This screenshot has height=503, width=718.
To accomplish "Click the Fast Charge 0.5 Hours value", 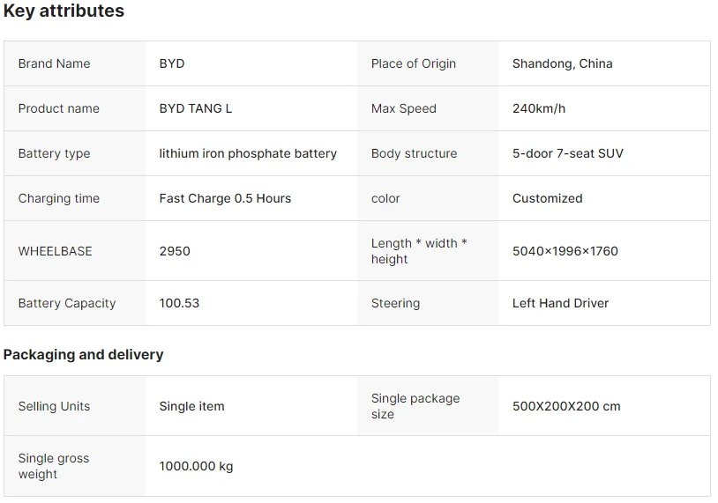I will (x=225, y=198).
